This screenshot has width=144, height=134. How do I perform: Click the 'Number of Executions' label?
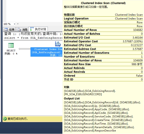(x=79, y=57)
